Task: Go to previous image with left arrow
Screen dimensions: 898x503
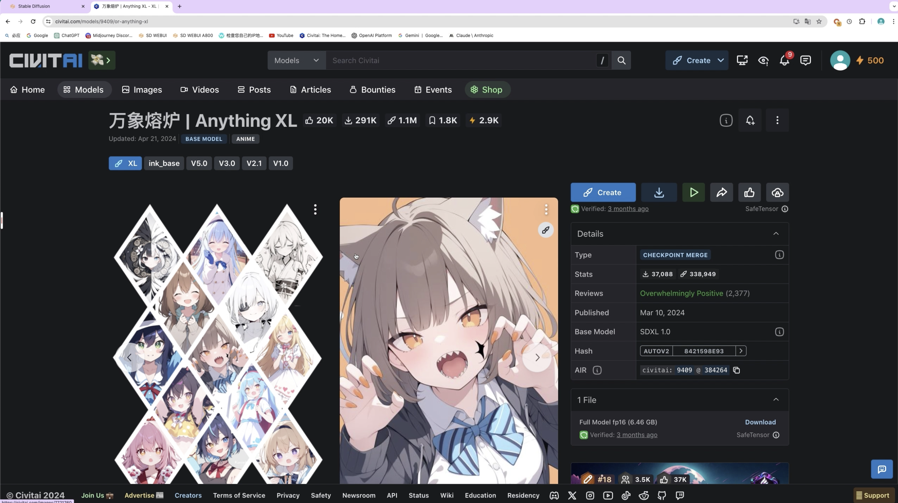Action: (x=129, y=358)
